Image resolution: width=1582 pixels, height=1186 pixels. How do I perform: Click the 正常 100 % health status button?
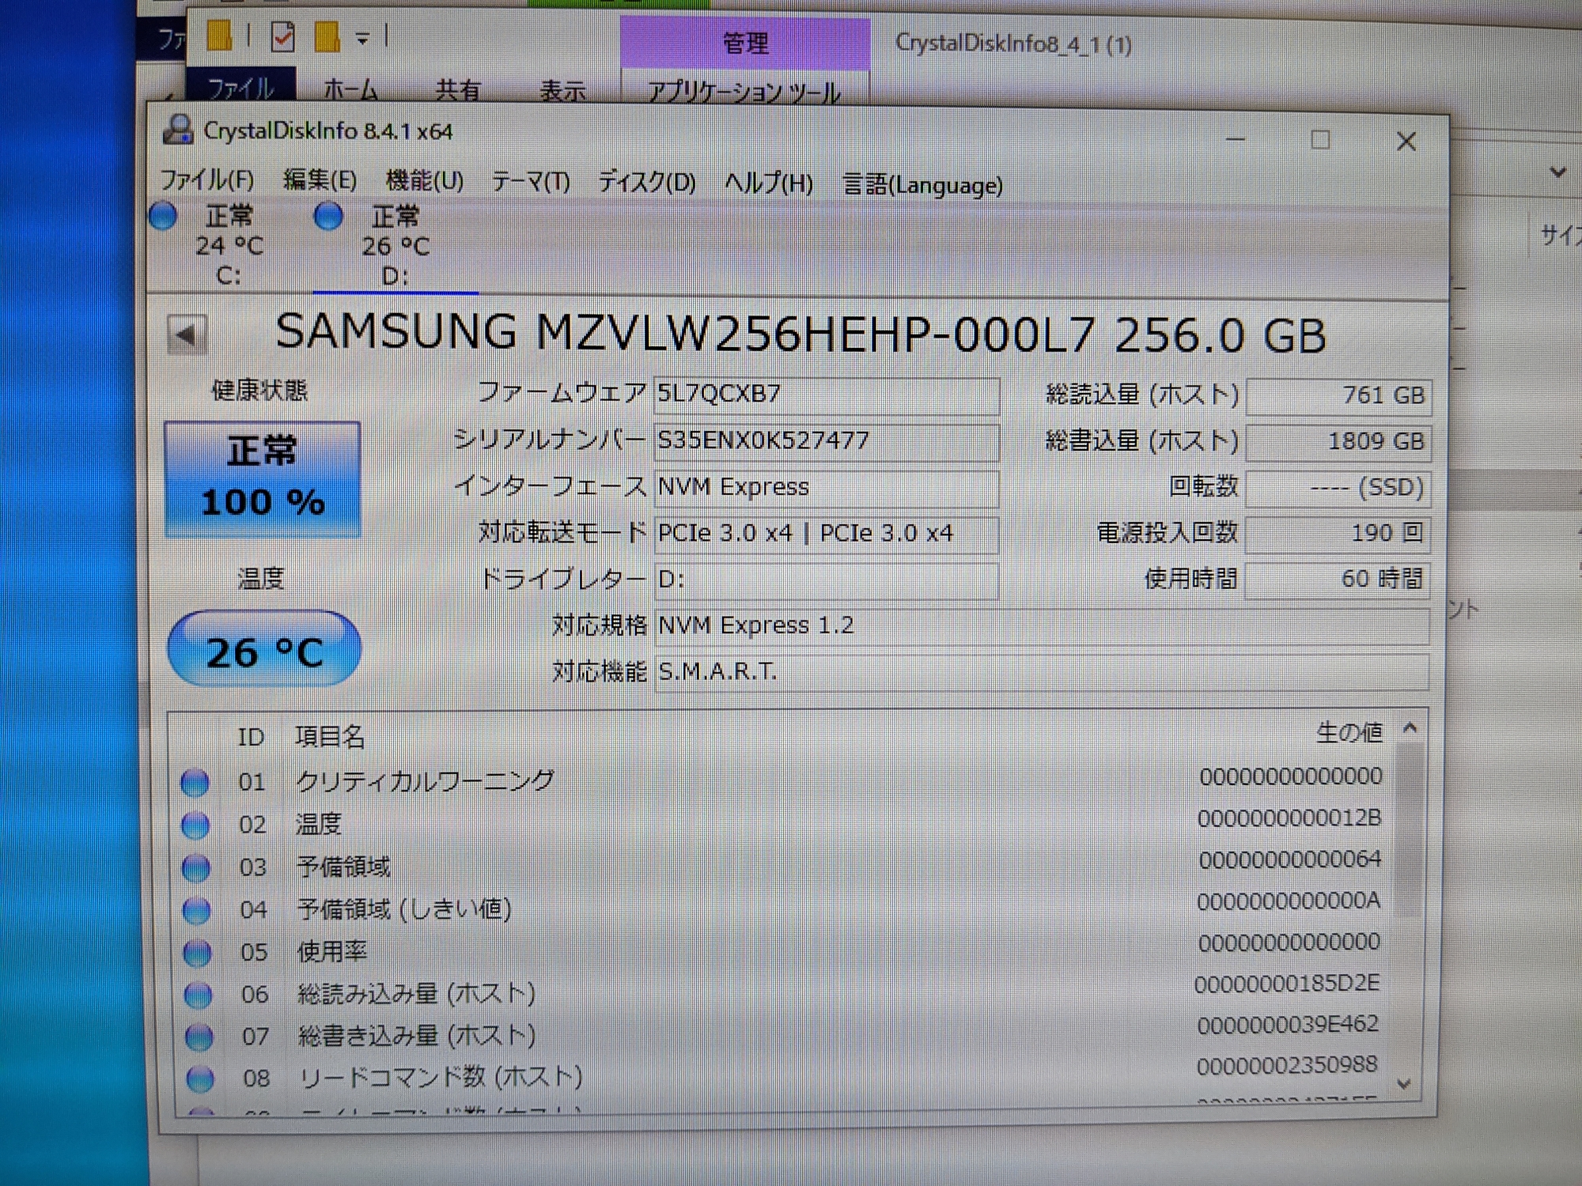[x=263, y=479]
